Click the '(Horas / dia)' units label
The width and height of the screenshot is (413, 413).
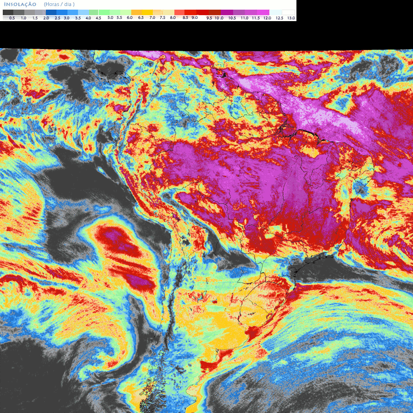59,5
